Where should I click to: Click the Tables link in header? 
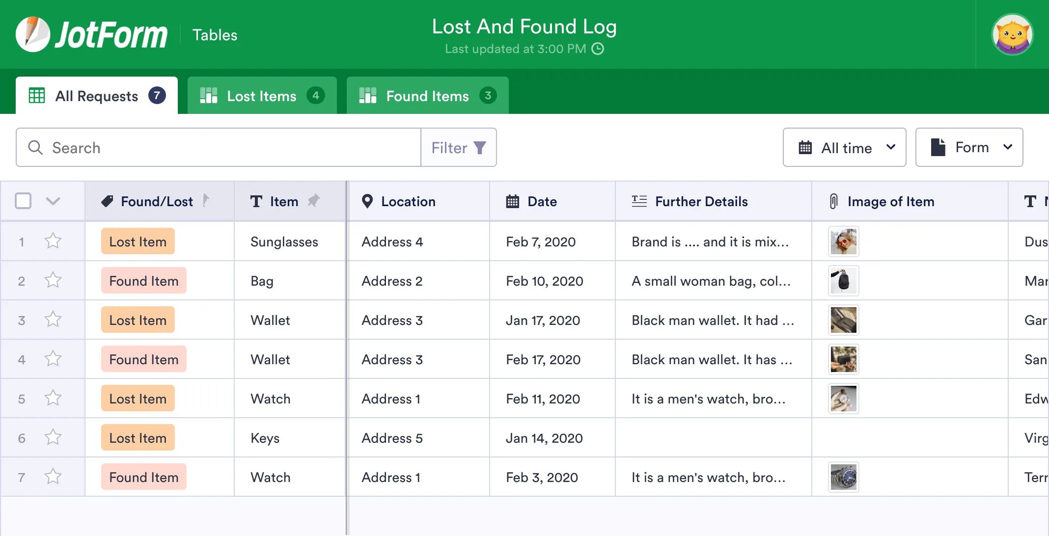pos(215,35)
